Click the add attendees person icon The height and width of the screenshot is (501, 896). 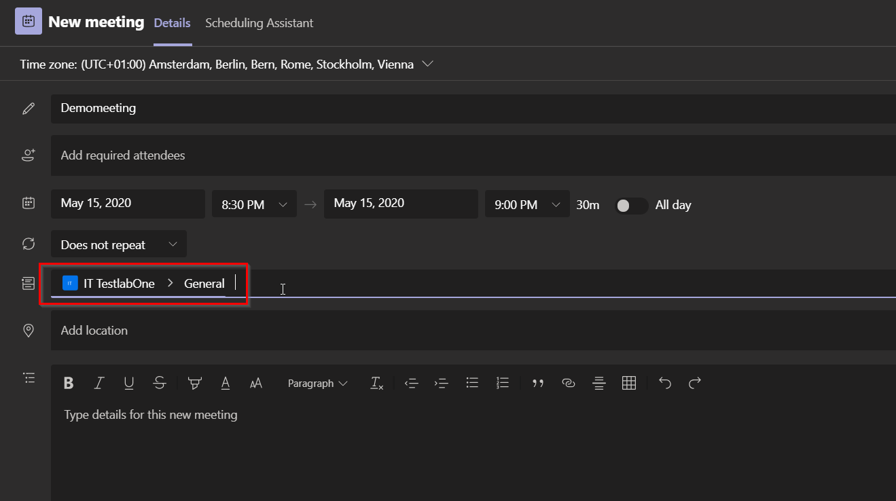pos(29,155)
